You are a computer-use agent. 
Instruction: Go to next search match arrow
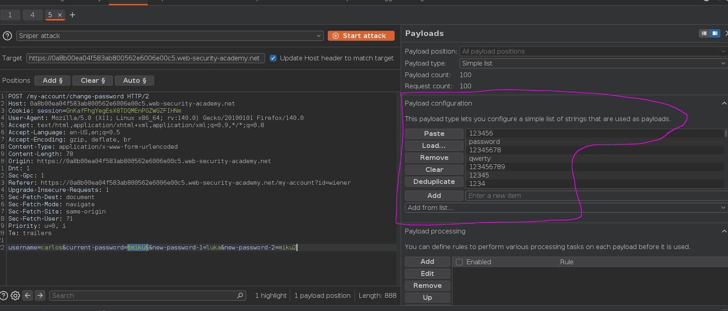click(x=40, y=295)
